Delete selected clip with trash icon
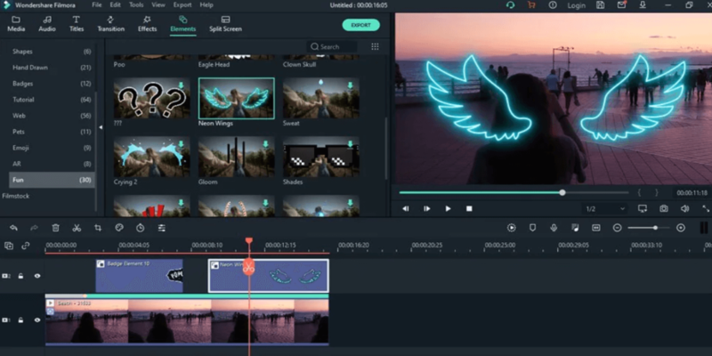The image size is (712, 356). [x=55, y=228]
